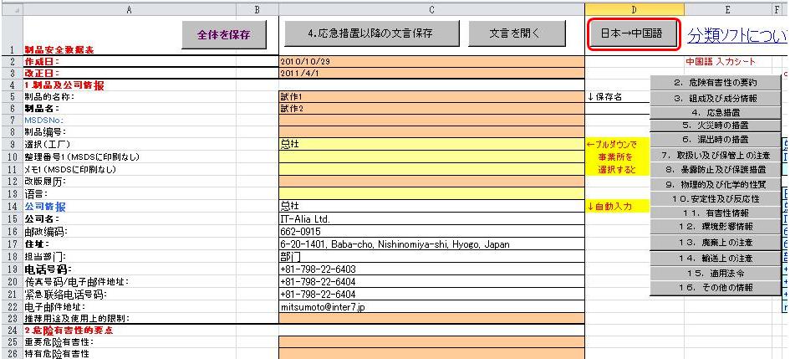Select company name cell IT-Alia Ltd.
Image resolution: width=790 pixels, height=359 pixels.
tap(431, 219)
